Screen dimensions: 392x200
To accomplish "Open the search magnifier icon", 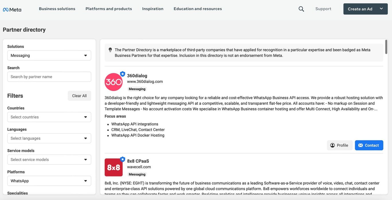I will (301, 9).
